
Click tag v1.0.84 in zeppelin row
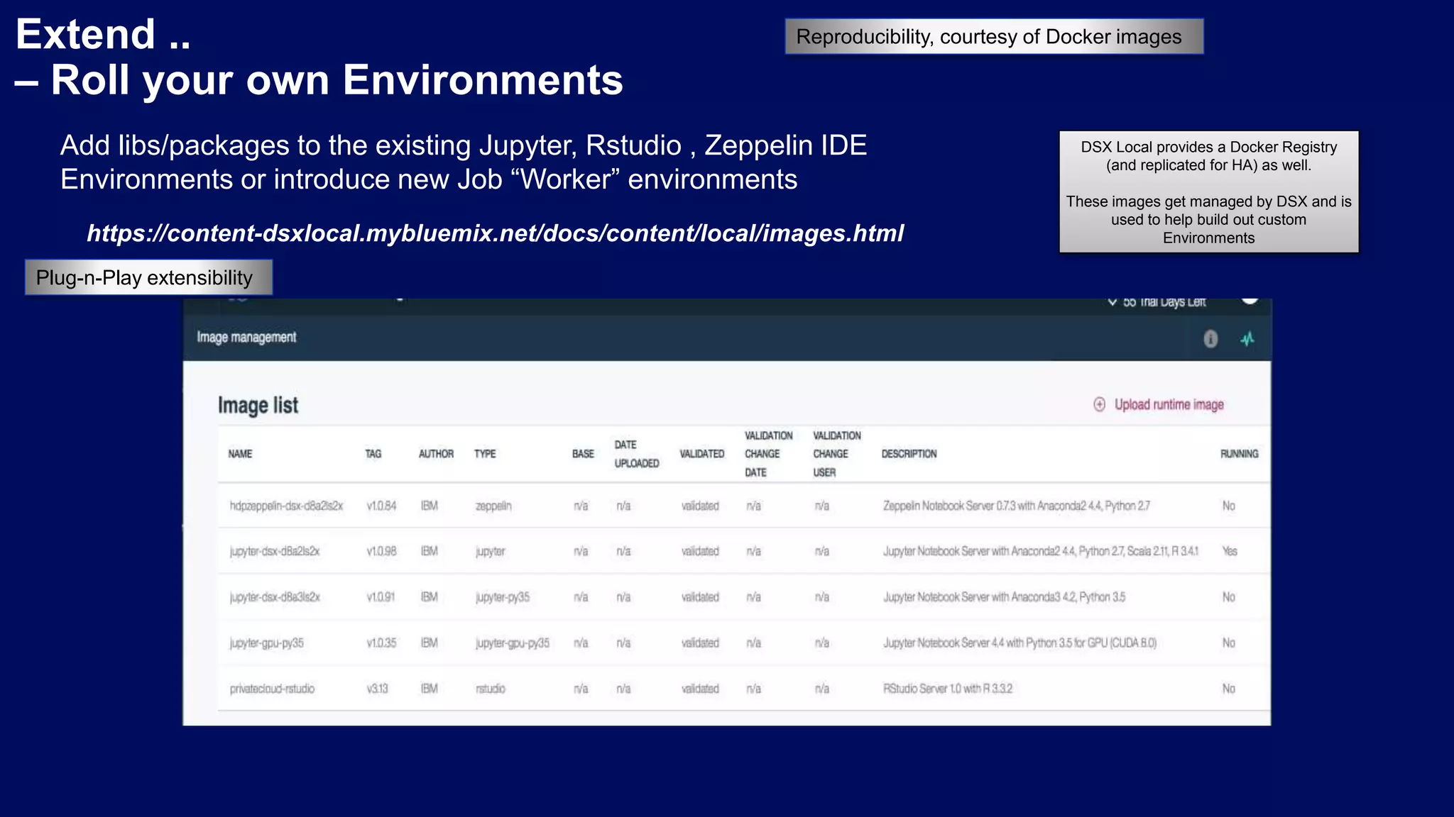(381, 506)
